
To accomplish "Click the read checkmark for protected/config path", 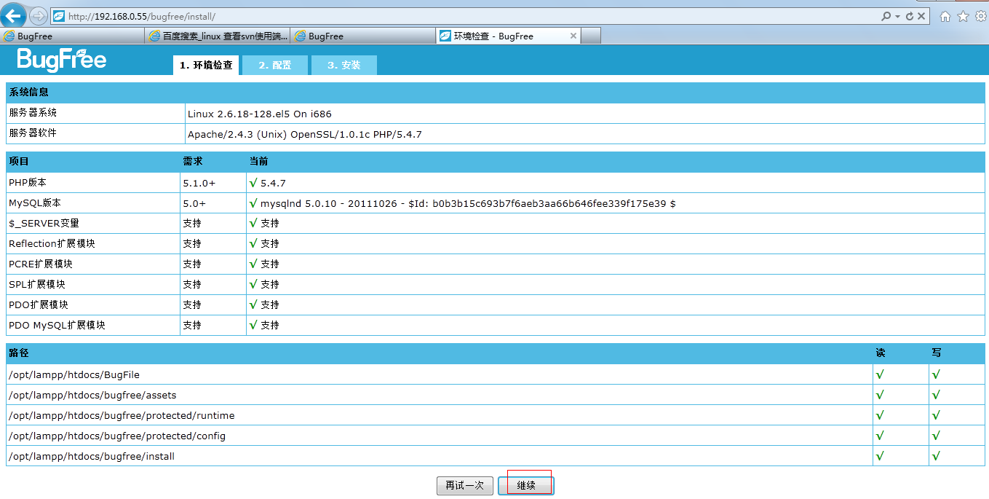I will [x=880, y=435].
